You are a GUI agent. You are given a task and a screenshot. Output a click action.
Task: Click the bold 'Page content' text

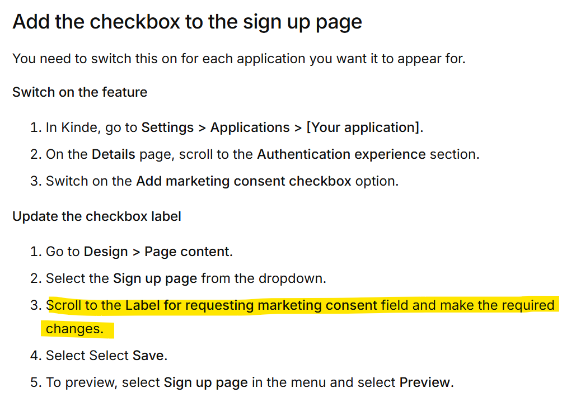(x=187, y=252)
